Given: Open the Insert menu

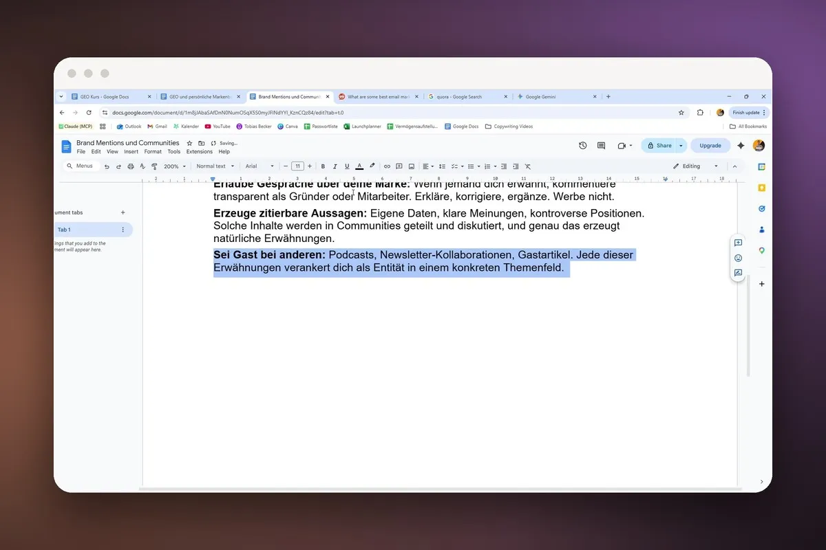Looking at the screenshot, I should tap(131, 152).
